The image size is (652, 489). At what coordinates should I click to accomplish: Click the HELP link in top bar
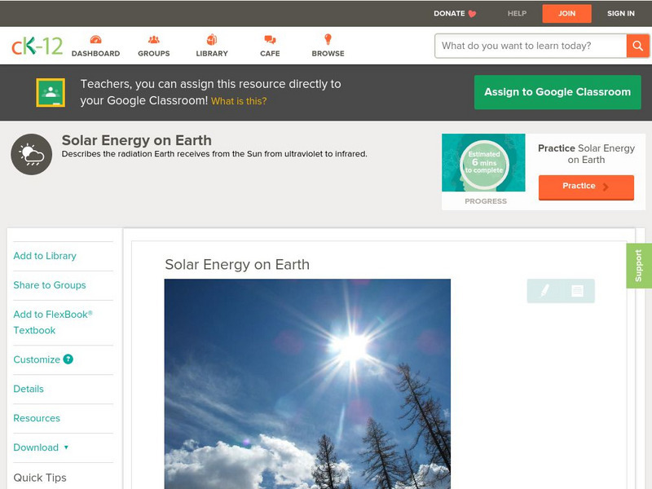point(517,13)
